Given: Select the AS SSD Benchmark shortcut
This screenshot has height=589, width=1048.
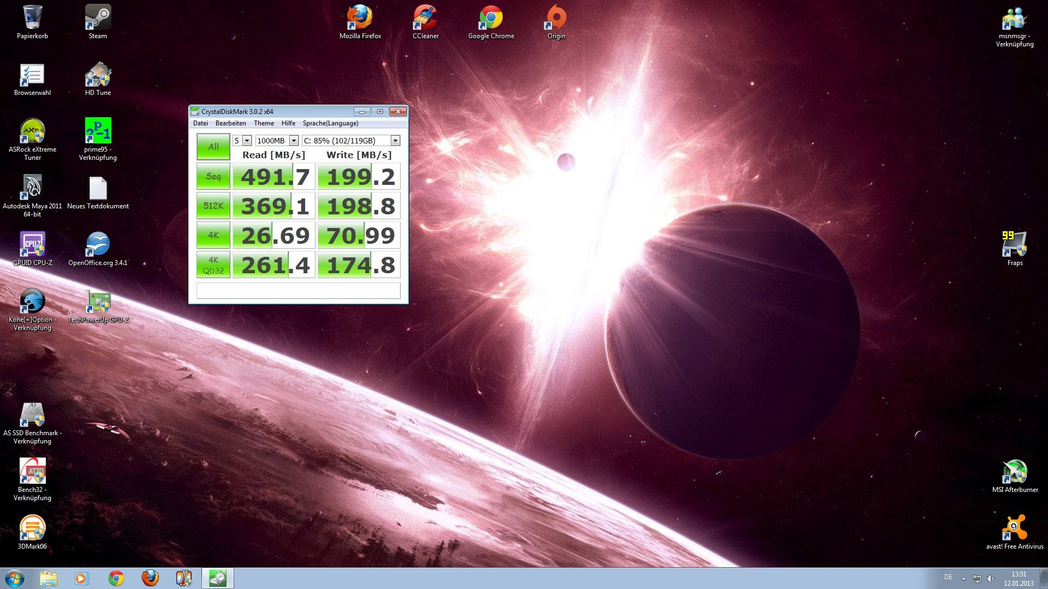Looking at the screenshot, I should coord(32,423).
